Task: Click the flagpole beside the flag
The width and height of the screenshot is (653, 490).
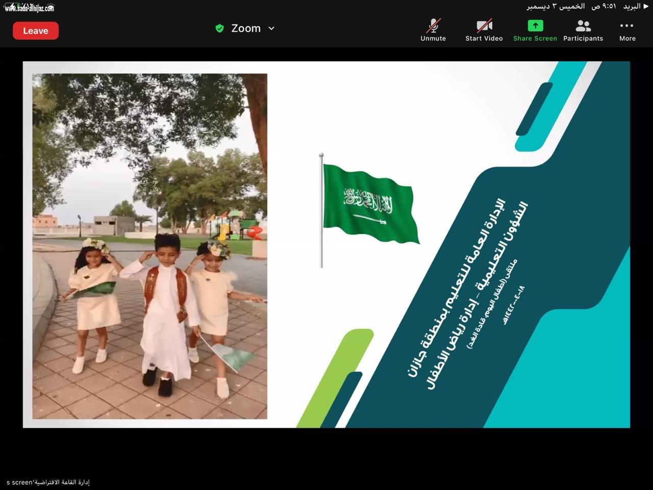Action: tap(321, 210)
